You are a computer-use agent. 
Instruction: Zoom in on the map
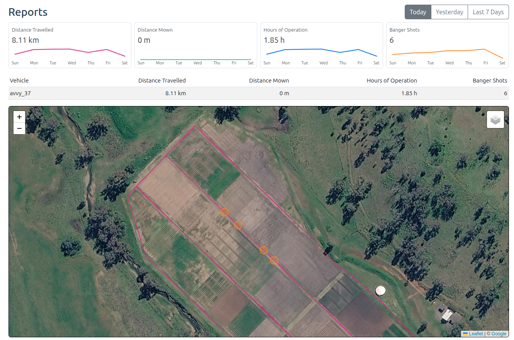pyautogui.click(x=19, y=117)
